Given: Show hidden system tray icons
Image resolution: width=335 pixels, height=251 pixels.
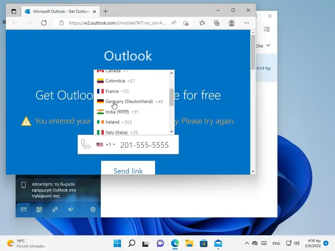Looking at the screenshot, I should point(247,243).
